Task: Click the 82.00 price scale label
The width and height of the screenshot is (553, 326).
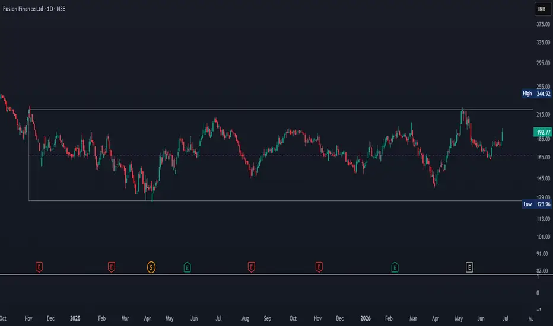Action: click(543, 271)
